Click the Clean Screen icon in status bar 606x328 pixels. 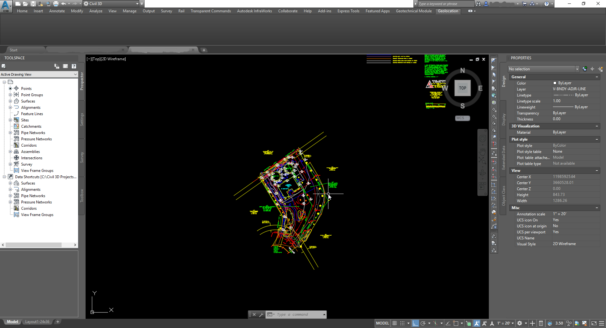(594, 323)
